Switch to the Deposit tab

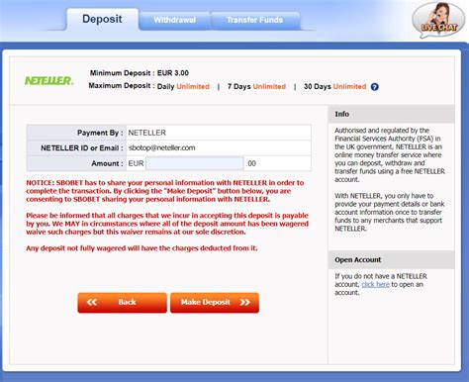click(x=102, y=19)
